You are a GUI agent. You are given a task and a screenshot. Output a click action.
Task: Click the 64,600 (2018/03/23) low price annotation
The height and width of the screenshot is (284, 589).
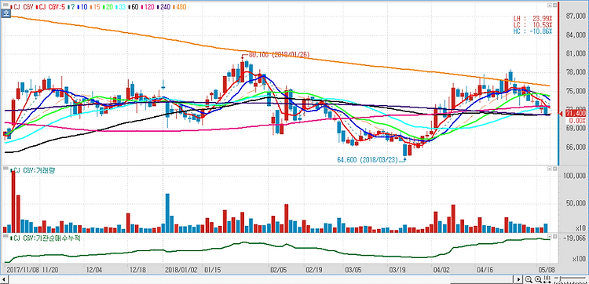click(x=367, y=160)
